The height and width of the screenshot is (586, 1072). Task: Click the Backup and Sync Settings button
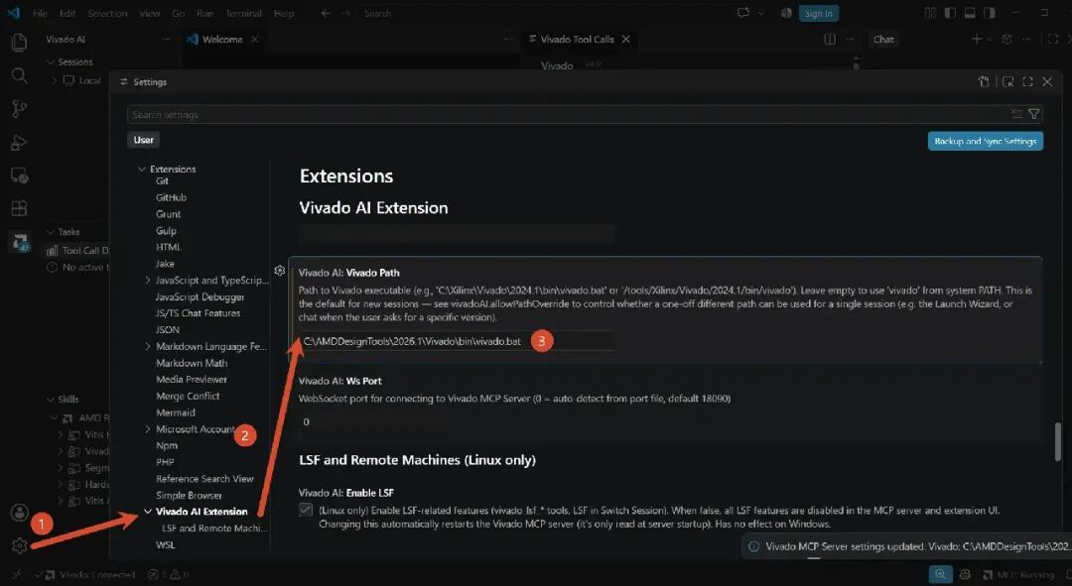pos(986,142)
